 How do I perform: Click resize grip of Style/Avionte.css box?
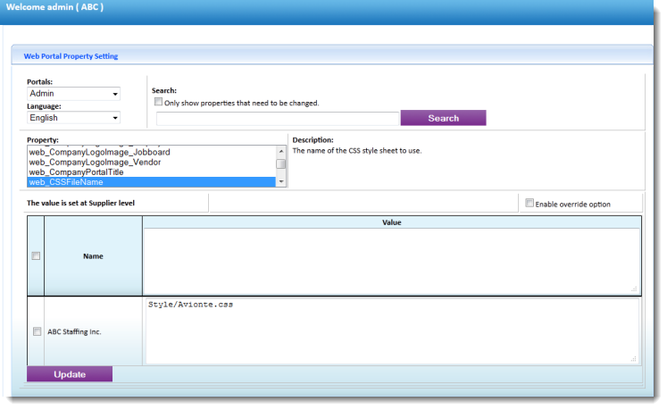click(636, 359)
